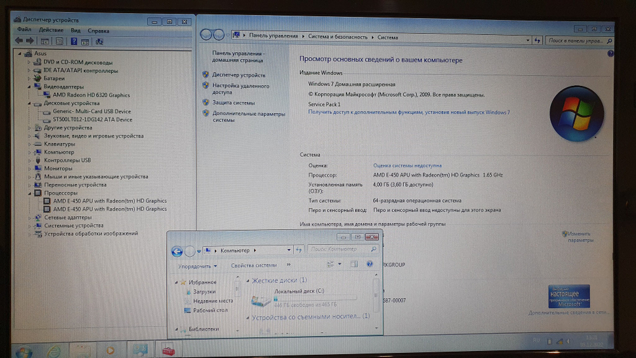Launch Internet Explorer from taskbar
Screen dimensions: 636x358
[53, 351]
